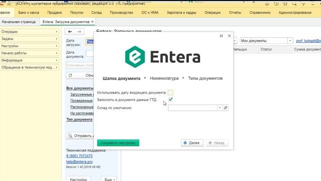Expand the Задачи sidebar submenu

coord(30,39)
